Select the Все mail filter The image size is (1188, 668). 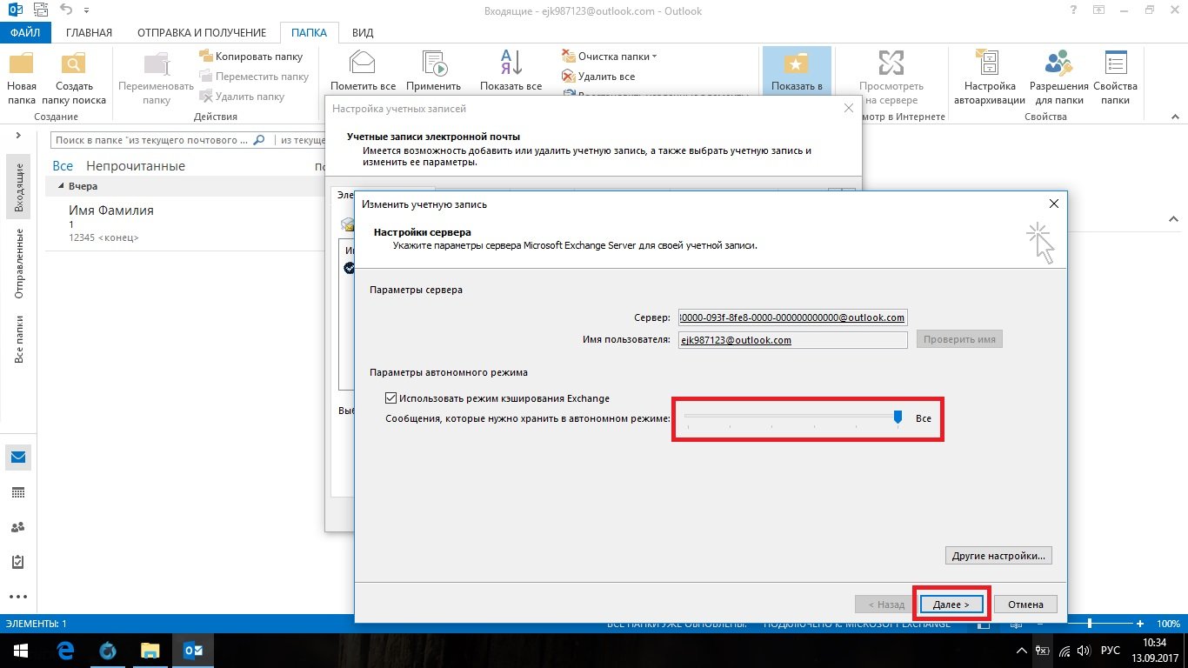tap(63, 165)
